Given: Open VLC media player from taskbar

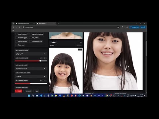Looking at the screenshot, I should 64,96.
